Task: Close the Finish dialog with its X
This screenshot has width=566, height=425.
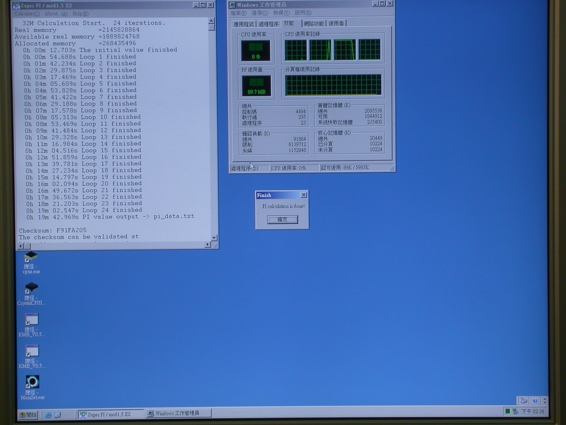Action: (304, 195)
